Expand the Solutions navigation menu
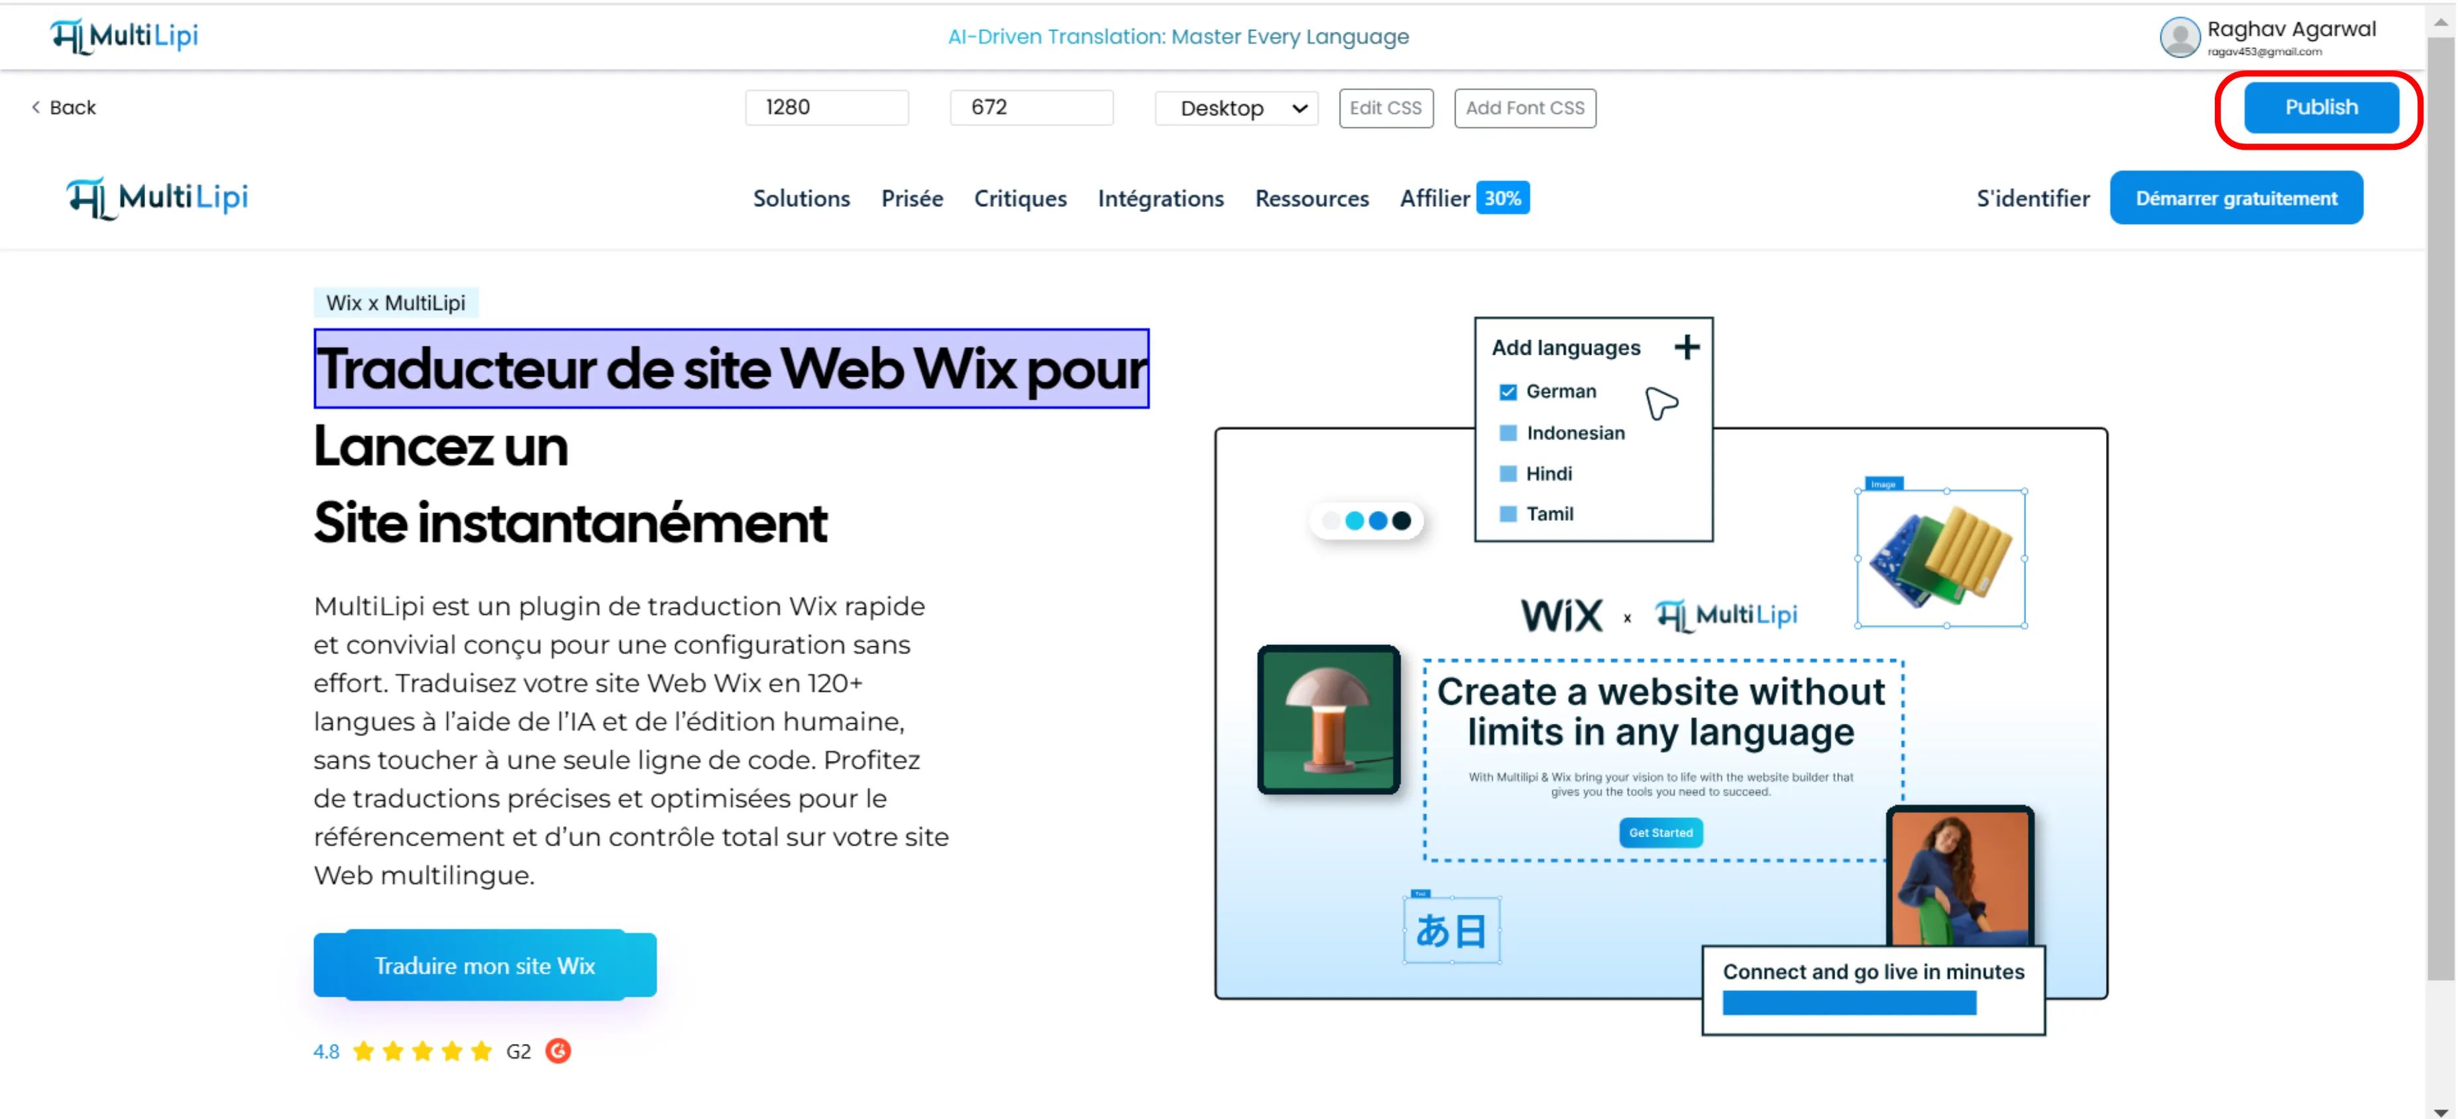Screen dimensions: 2458x1119 click(x=801, y=199)
